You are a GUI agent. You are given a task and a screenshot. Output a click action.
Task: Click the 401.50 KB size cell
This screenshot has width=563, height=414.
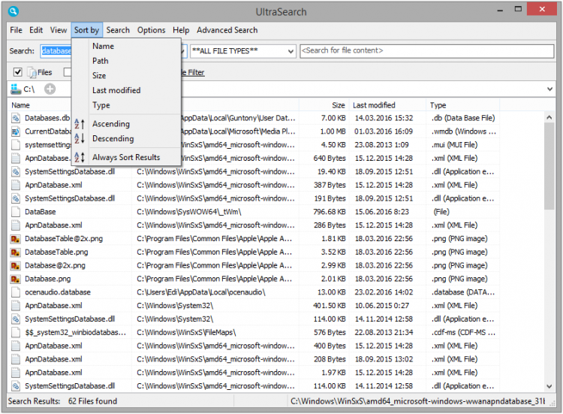(x=330, y=306)
